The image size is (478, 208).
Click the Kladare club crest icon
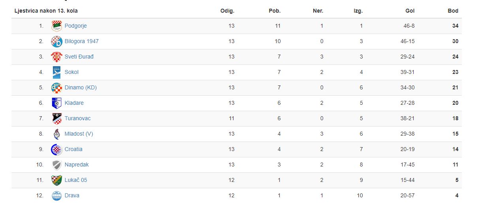click(57, 103)
